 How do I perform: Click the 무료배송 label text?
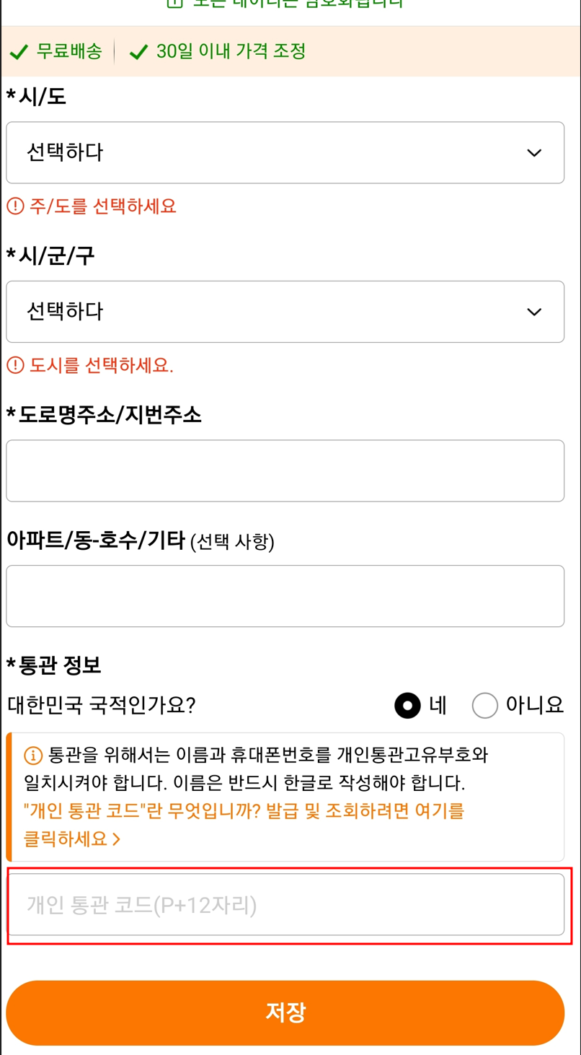(69, 51)
